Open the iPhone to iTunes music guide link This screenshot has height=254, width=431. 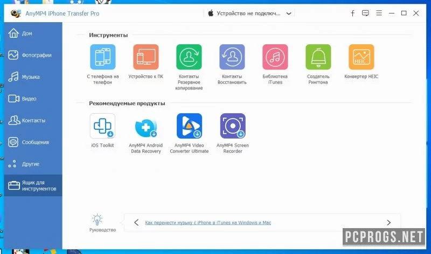point(208,223)
